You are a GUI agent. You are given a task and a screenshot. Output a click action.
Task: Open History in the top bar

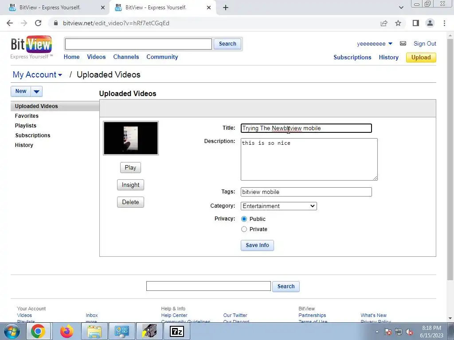[x=388, y=57]
